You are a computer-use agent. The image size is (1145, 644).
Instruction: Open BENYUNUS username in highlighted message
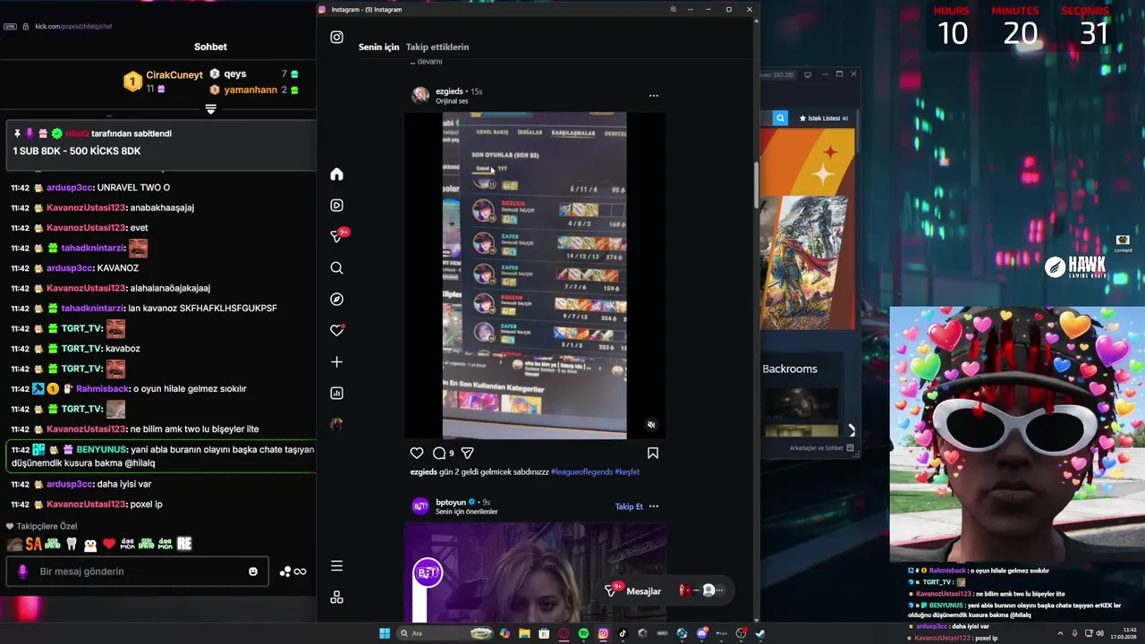pos(102,450)
